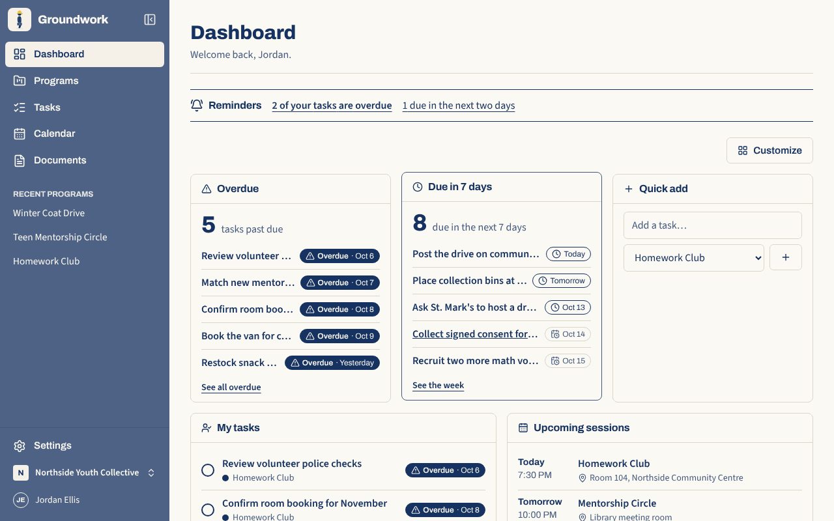
Task: Click the person icon beside My tasks
Action: click(207, 428)
